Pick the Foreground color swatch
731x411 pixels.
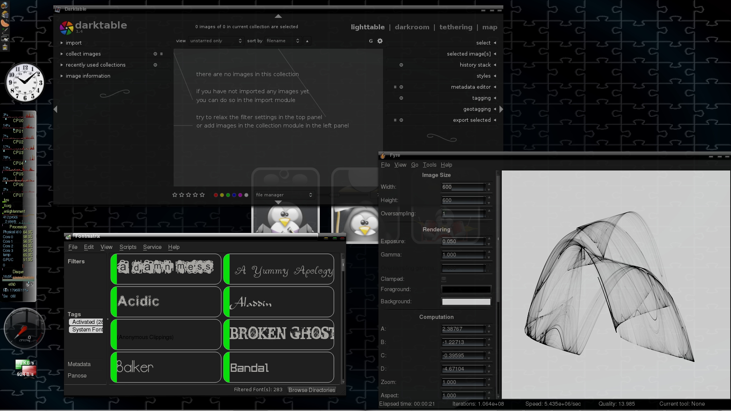[x=466, y=290]
